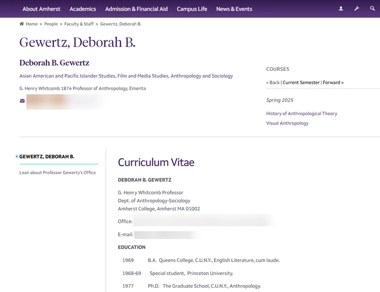Click the Current Semester label
This screenshot has width=380, height=292.
301,83
